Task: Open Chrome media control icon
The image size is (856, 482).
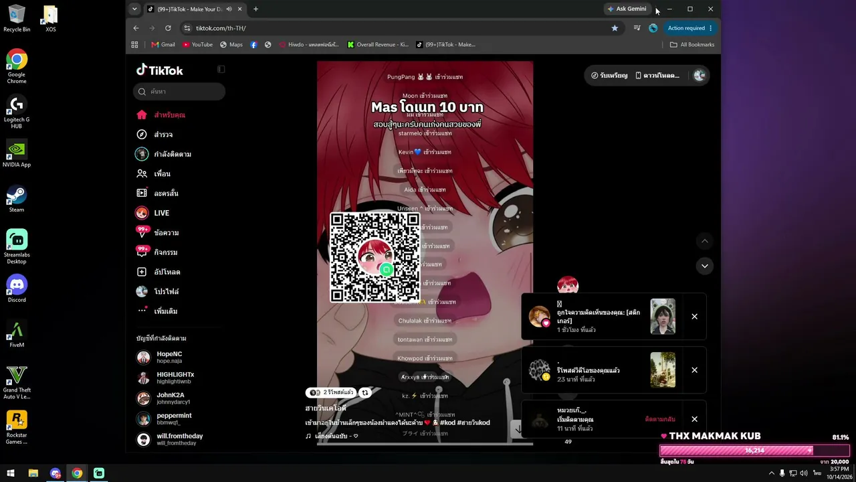Action: 637,28
